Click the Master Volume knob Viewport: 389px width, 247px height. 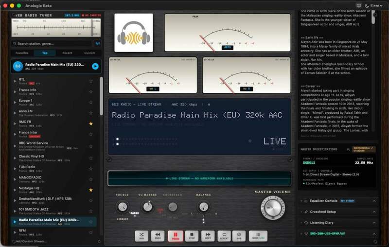click(273, 208)
